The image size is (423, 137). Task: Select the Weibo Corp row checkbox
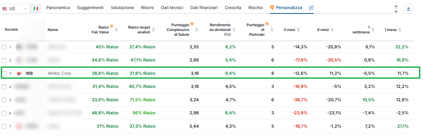(x=4, y=73)
